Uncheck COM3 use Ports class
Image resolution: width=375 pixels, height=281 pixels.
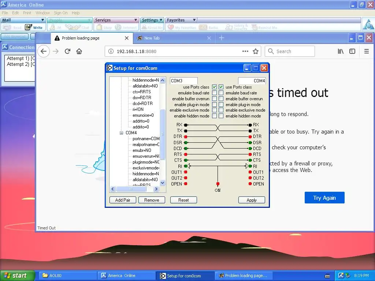(215, 87)
